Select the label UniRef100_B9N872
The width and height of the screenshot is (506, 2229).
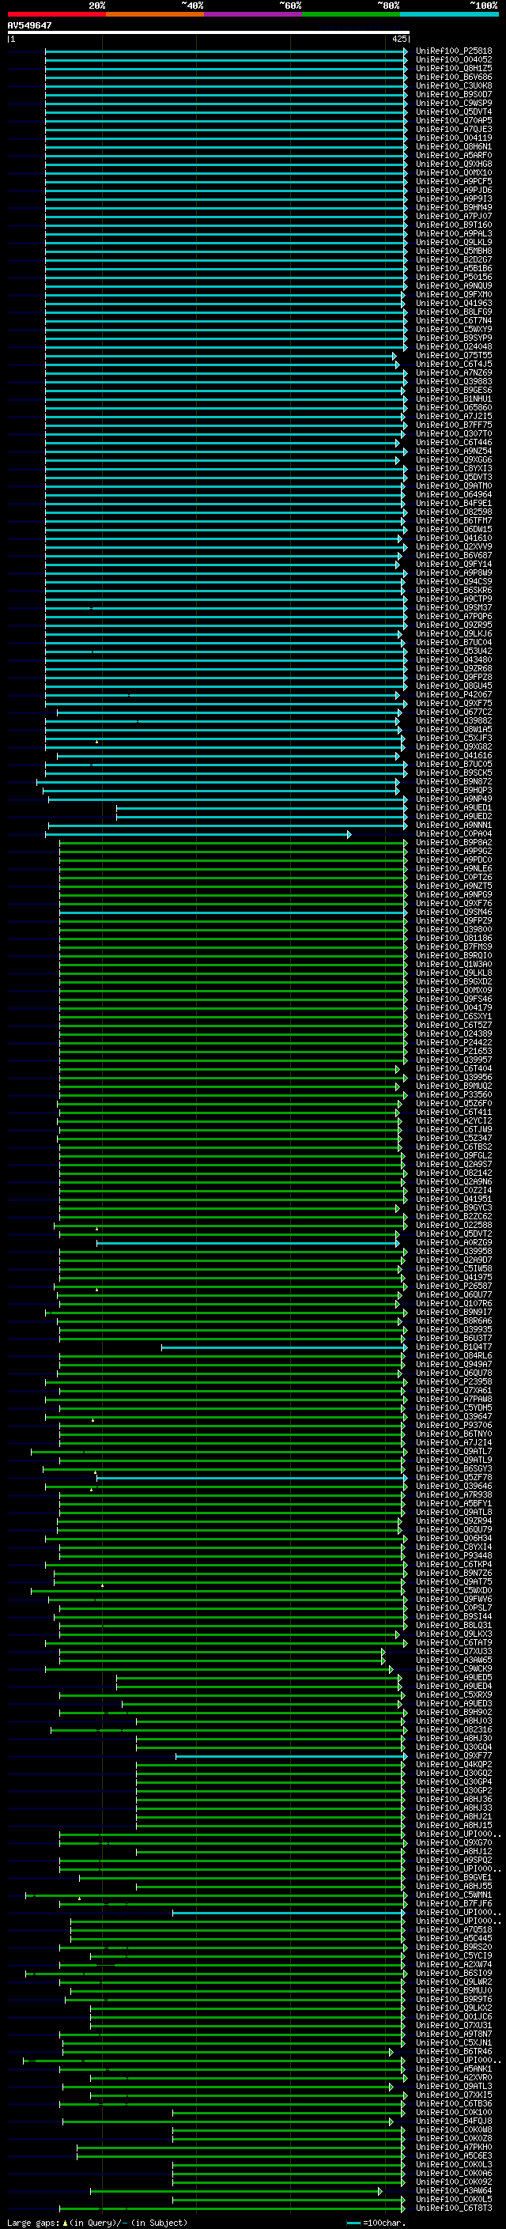[x=454, y=781]
